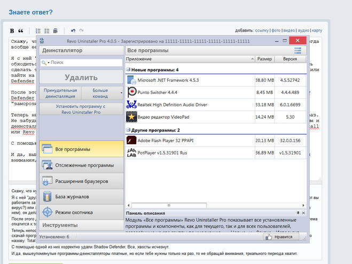
Task: Sort by the Версия column header
Action: [290, 59]
